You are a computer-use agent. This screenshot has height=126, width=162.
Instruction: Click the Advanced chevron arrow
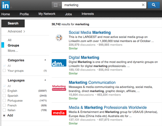pos(24,31)
